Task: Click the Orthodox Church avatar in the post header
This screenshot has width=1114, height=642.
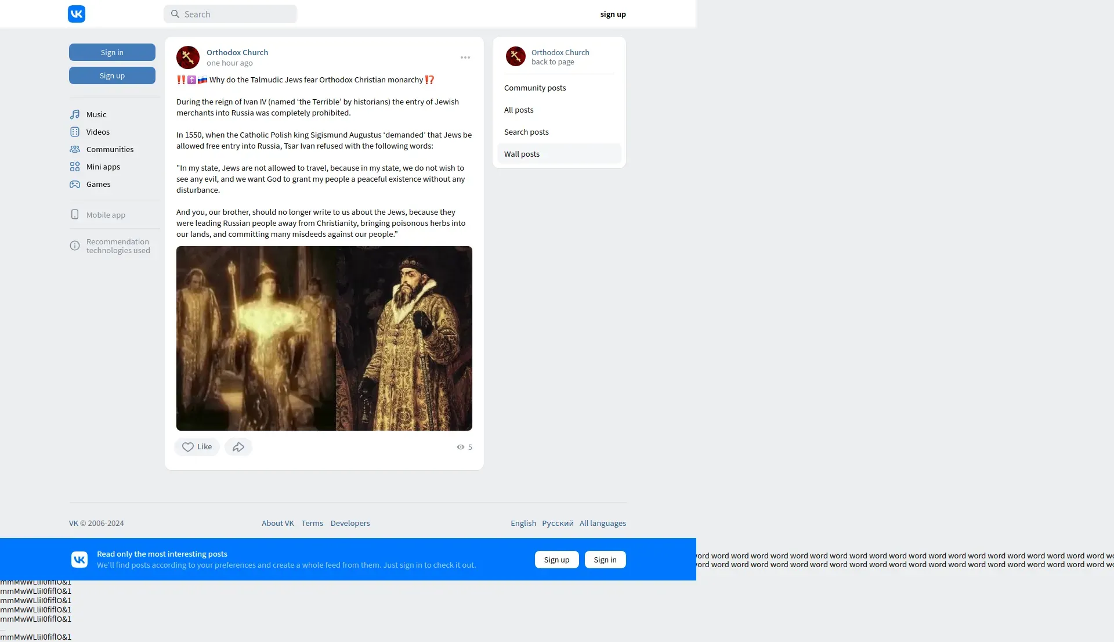Action: [x=188, y=57]
